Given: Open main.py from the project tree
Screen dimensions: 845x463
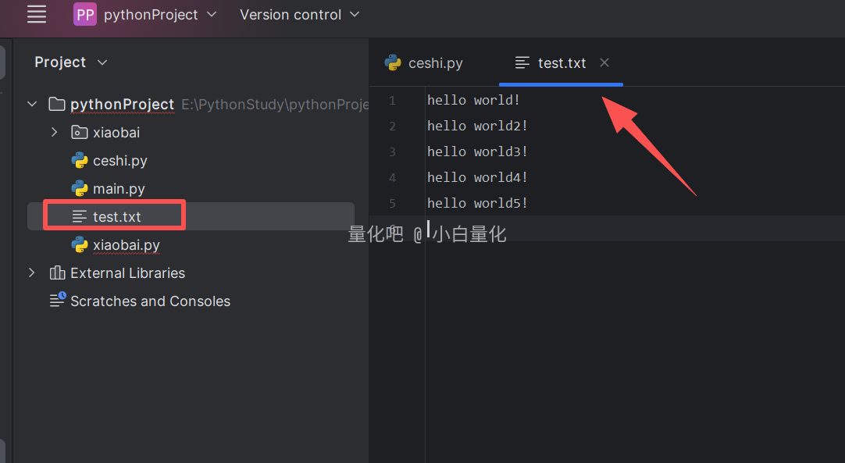Looking at the screenshot, I should 119,189.
